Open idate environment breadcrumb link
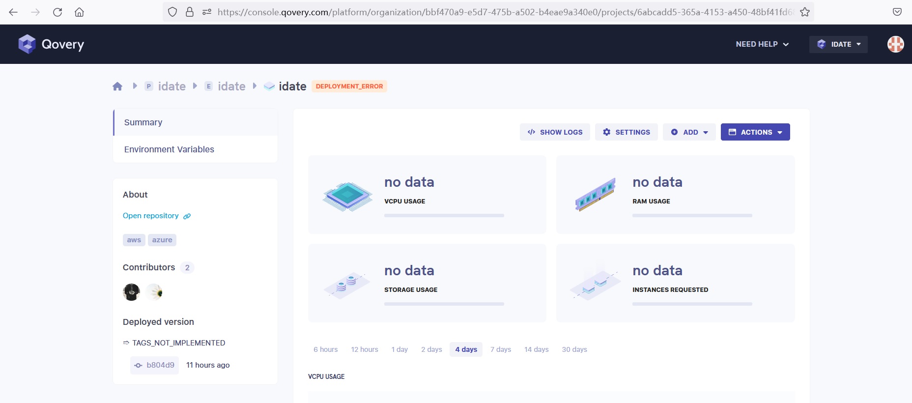Screen dimensions: 912x403 [231, 86]
